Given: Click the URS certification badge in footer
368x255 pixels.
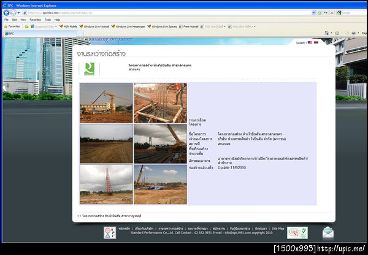Looking at the screenshot, I should click(x=297, y=233).
